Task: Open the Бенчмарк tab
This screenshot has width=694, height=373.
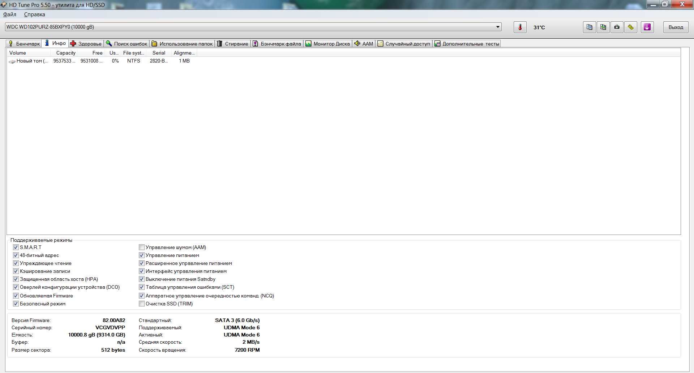Action: [24, 44]
